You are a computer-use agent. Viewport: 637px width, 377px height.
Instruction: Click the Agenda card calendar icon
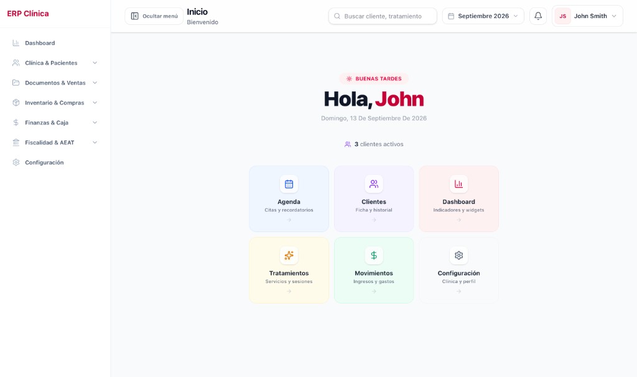point(289,184)
